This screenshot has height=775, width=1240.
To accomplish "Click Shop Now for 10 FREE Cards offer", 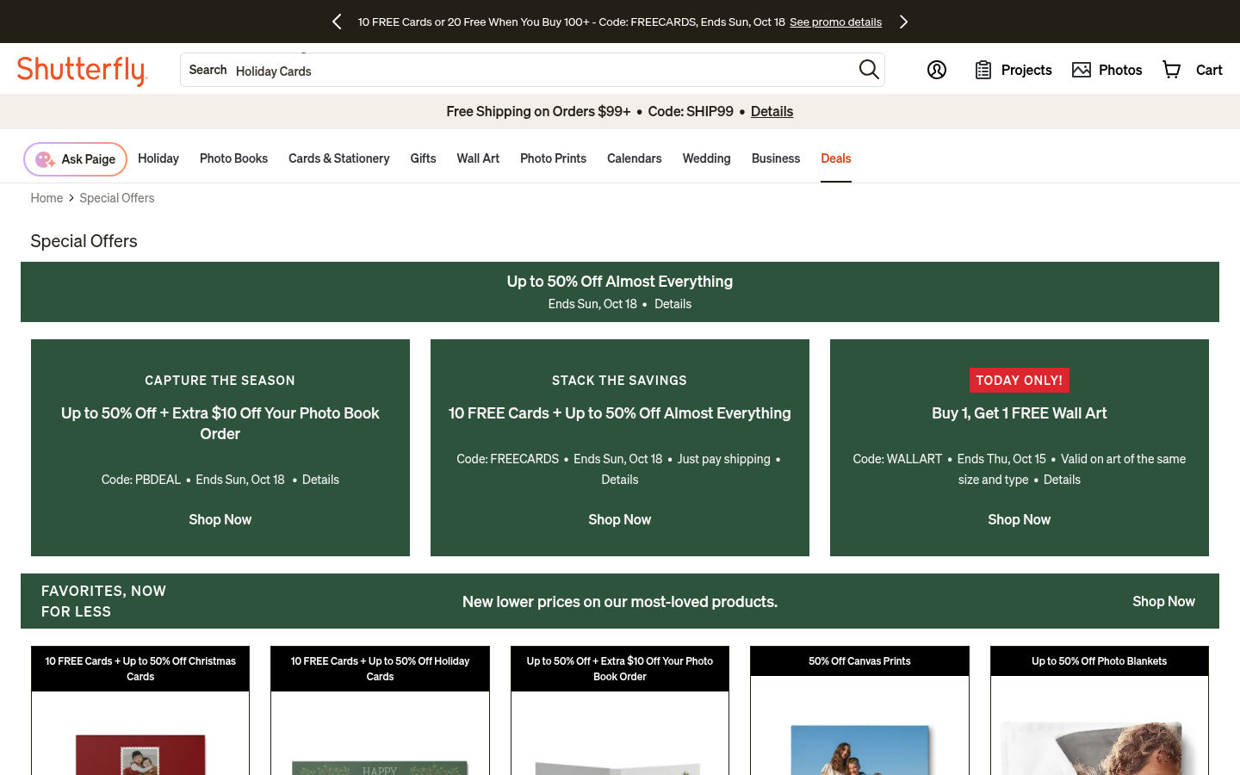I will click(620, 519).
